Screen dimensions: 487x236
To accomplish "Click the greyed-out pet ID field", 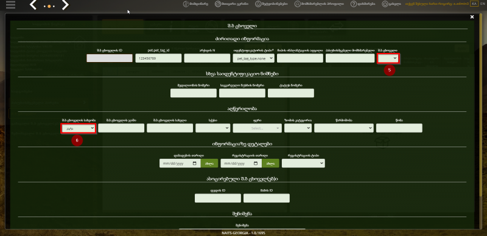I will coord(110,58).
